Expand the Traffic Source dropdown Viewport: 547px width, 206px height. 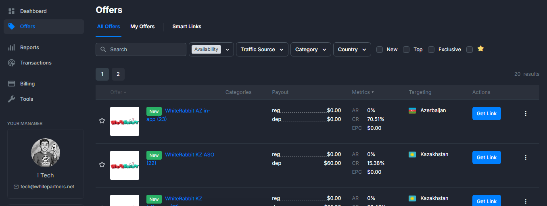pos(262,49)
